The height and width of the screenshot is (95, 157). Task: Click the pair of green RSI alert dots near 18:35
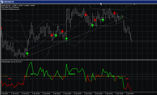coord(32,74)
